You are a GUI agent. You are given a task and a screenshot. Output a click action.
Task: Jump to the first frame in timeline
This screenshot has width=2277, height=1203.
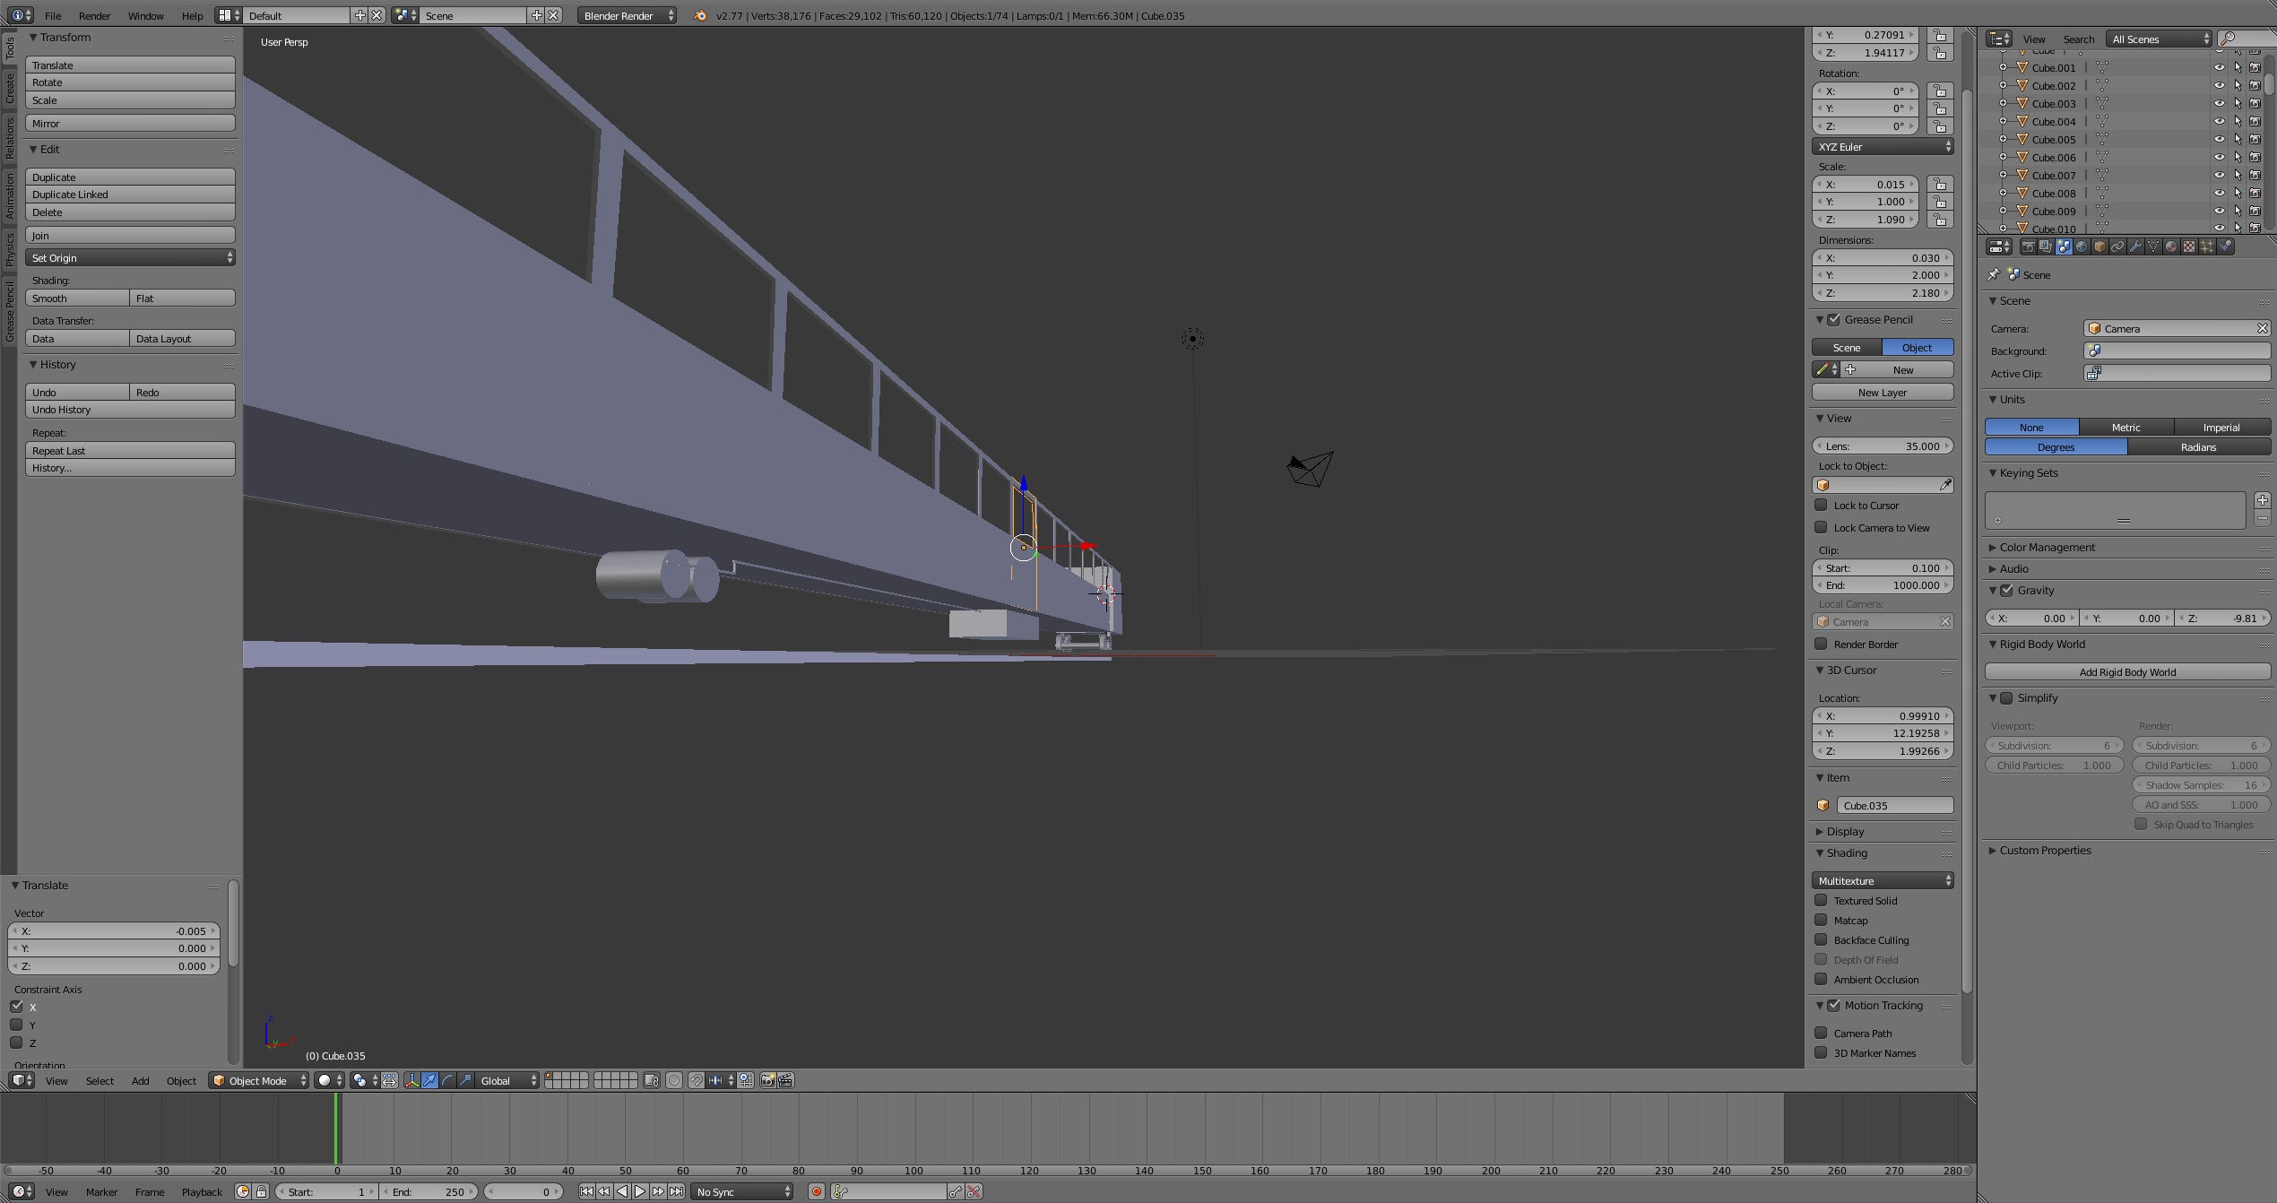click(x=586, y=1191)
